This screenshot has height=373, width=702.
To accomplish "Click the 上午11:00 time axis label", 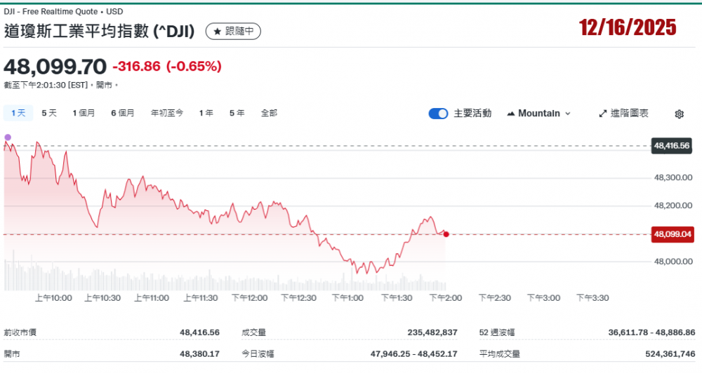I will click(x=152, y=298).
